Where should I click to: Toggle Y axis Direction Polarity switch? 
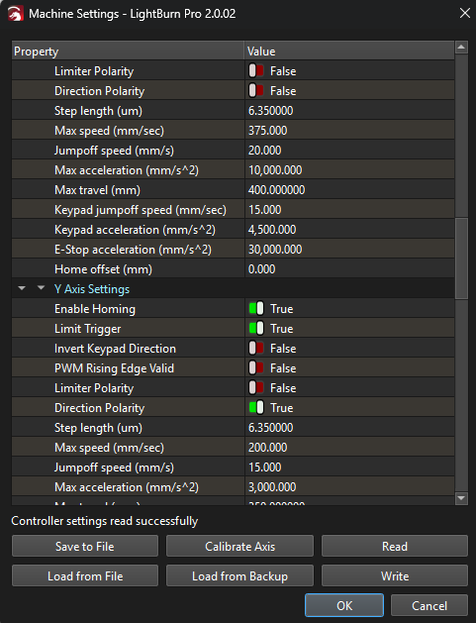point(256,408)
